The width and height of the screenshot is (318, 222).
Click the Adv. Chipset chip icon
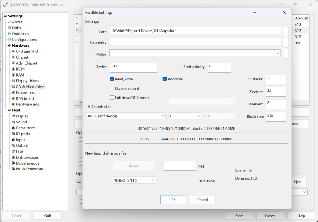point(13,63)
